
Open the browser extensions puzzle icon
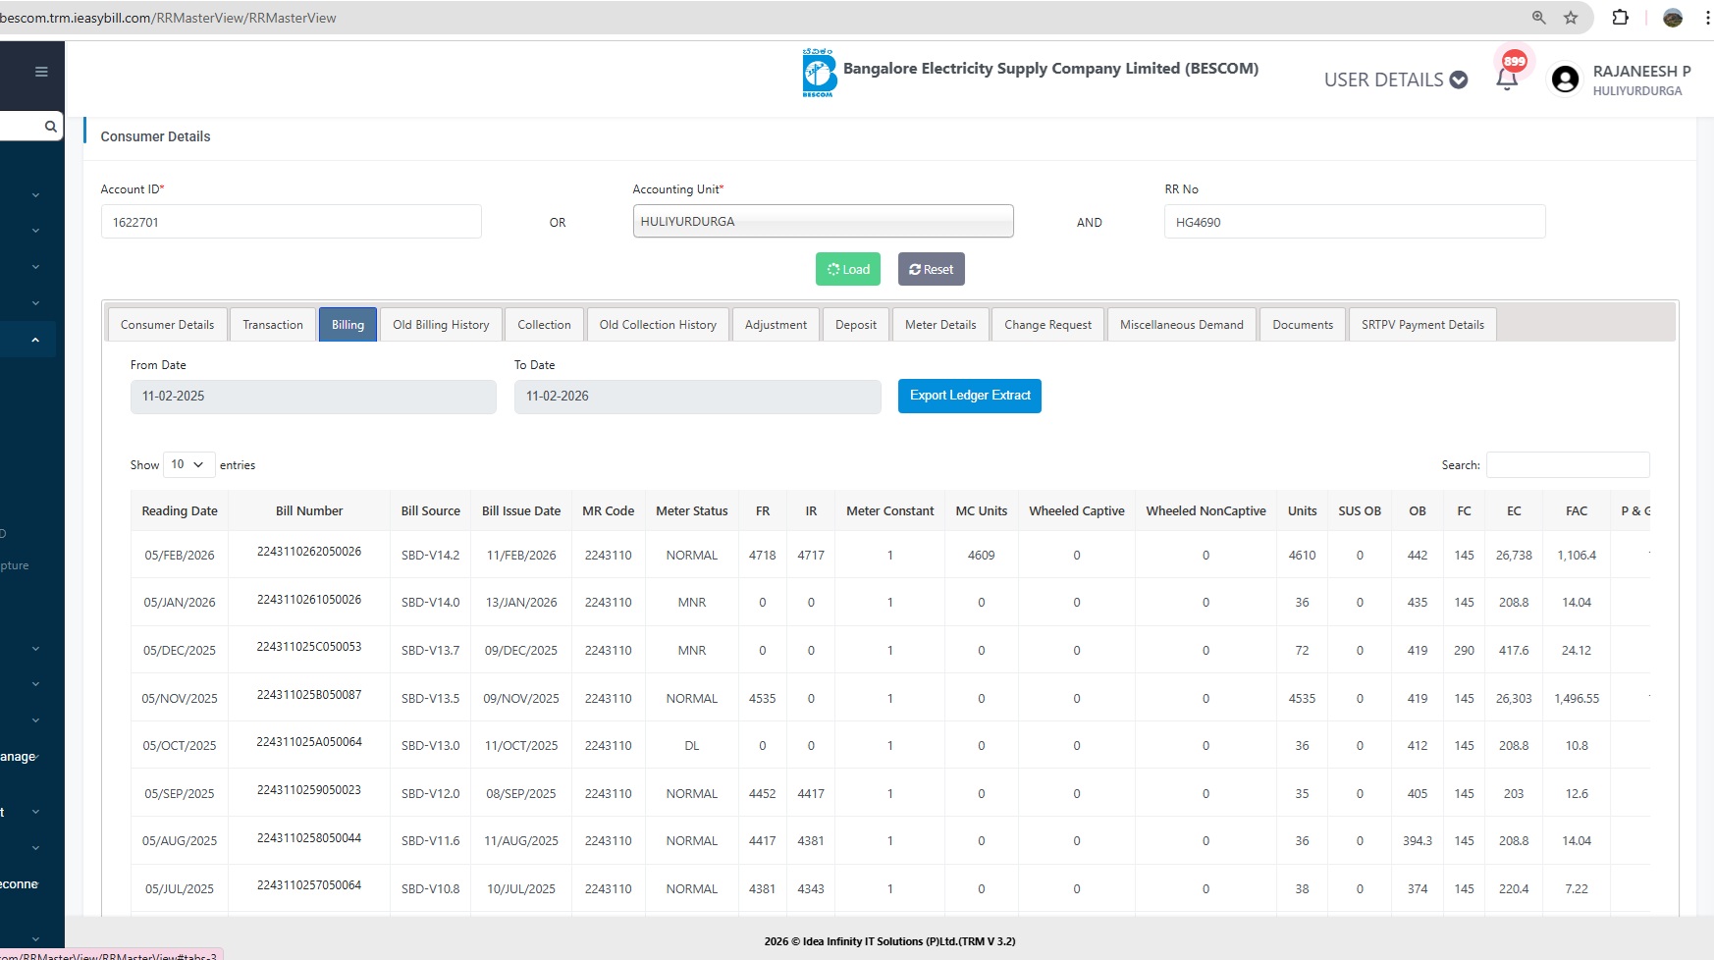pos(1621,18)
